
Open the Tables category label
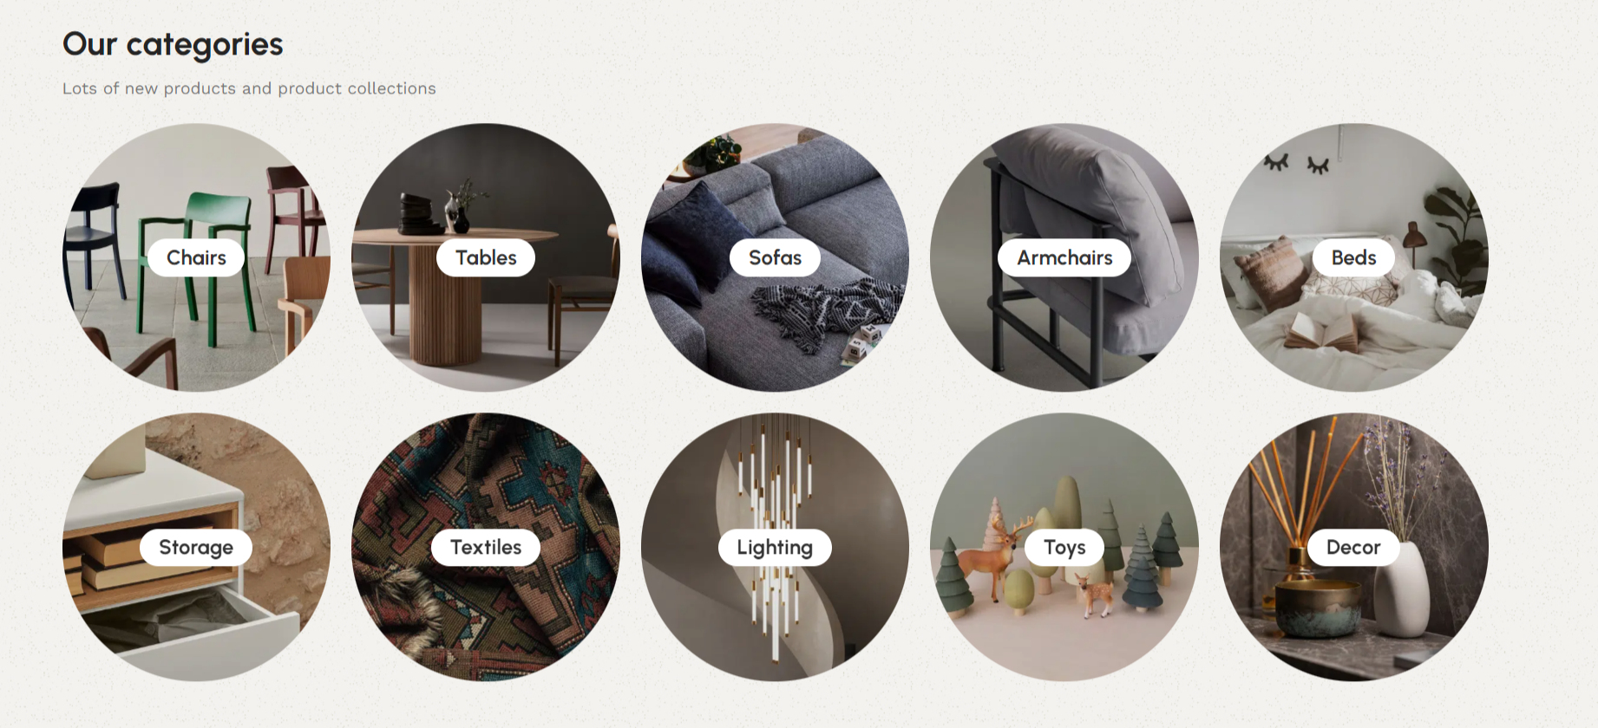click(x=486, y=257)
